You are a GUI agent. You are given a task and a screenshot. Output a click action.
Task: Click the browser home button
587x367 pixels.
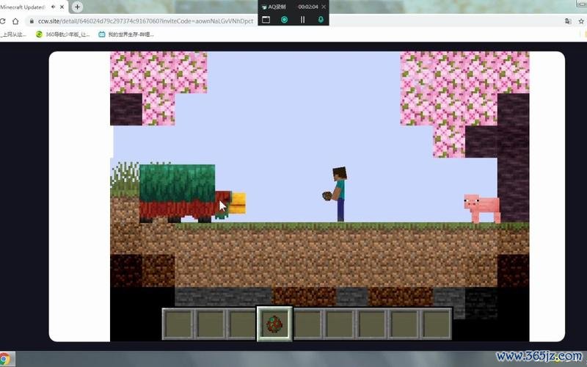click(15, 21)
